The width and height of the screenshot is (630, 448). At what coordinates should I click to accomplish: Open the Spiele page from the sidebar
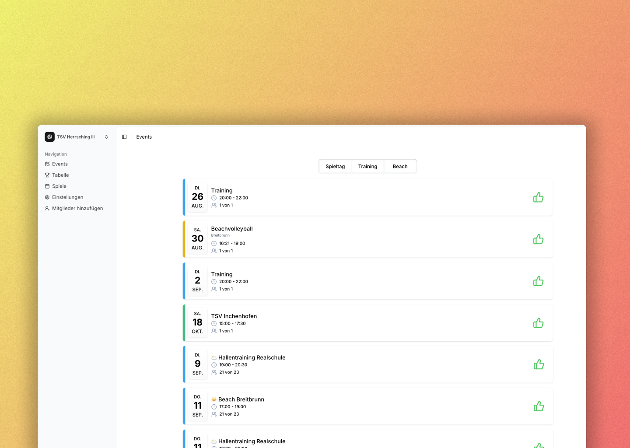[59, 186]
